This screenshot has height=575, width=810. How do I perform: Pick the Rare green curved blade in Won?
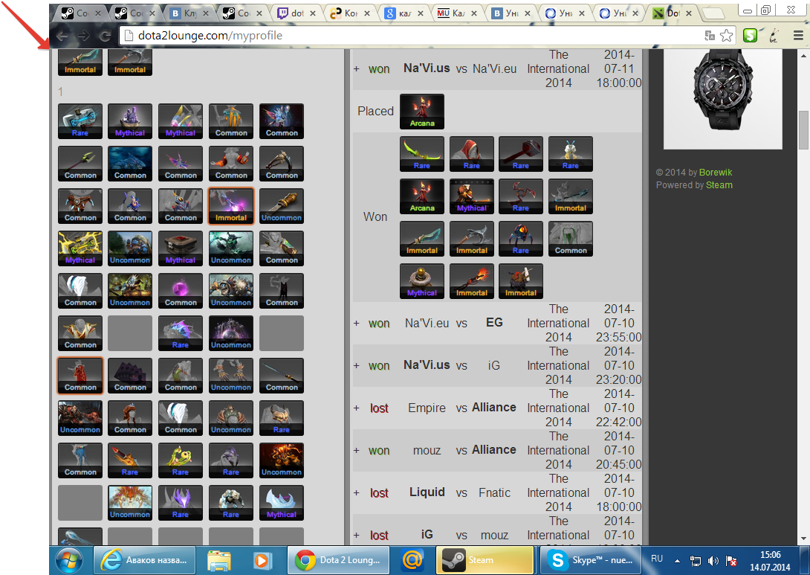click(422, 153)
